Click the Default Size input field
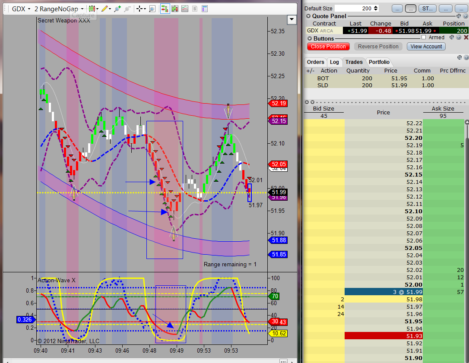Viewport: 469px width, 363px height. pos(354,8)
